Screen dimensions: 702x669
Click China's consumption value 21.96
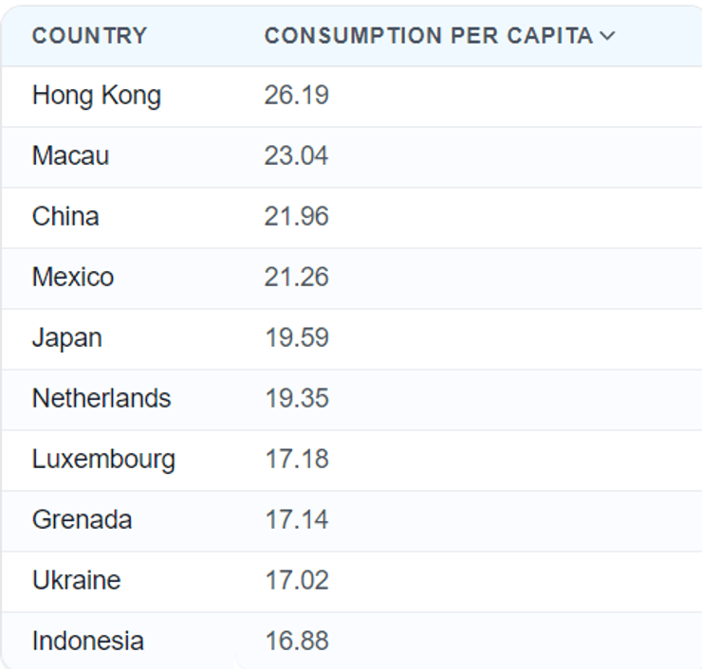pyautogui.click(x=296, y=217)
